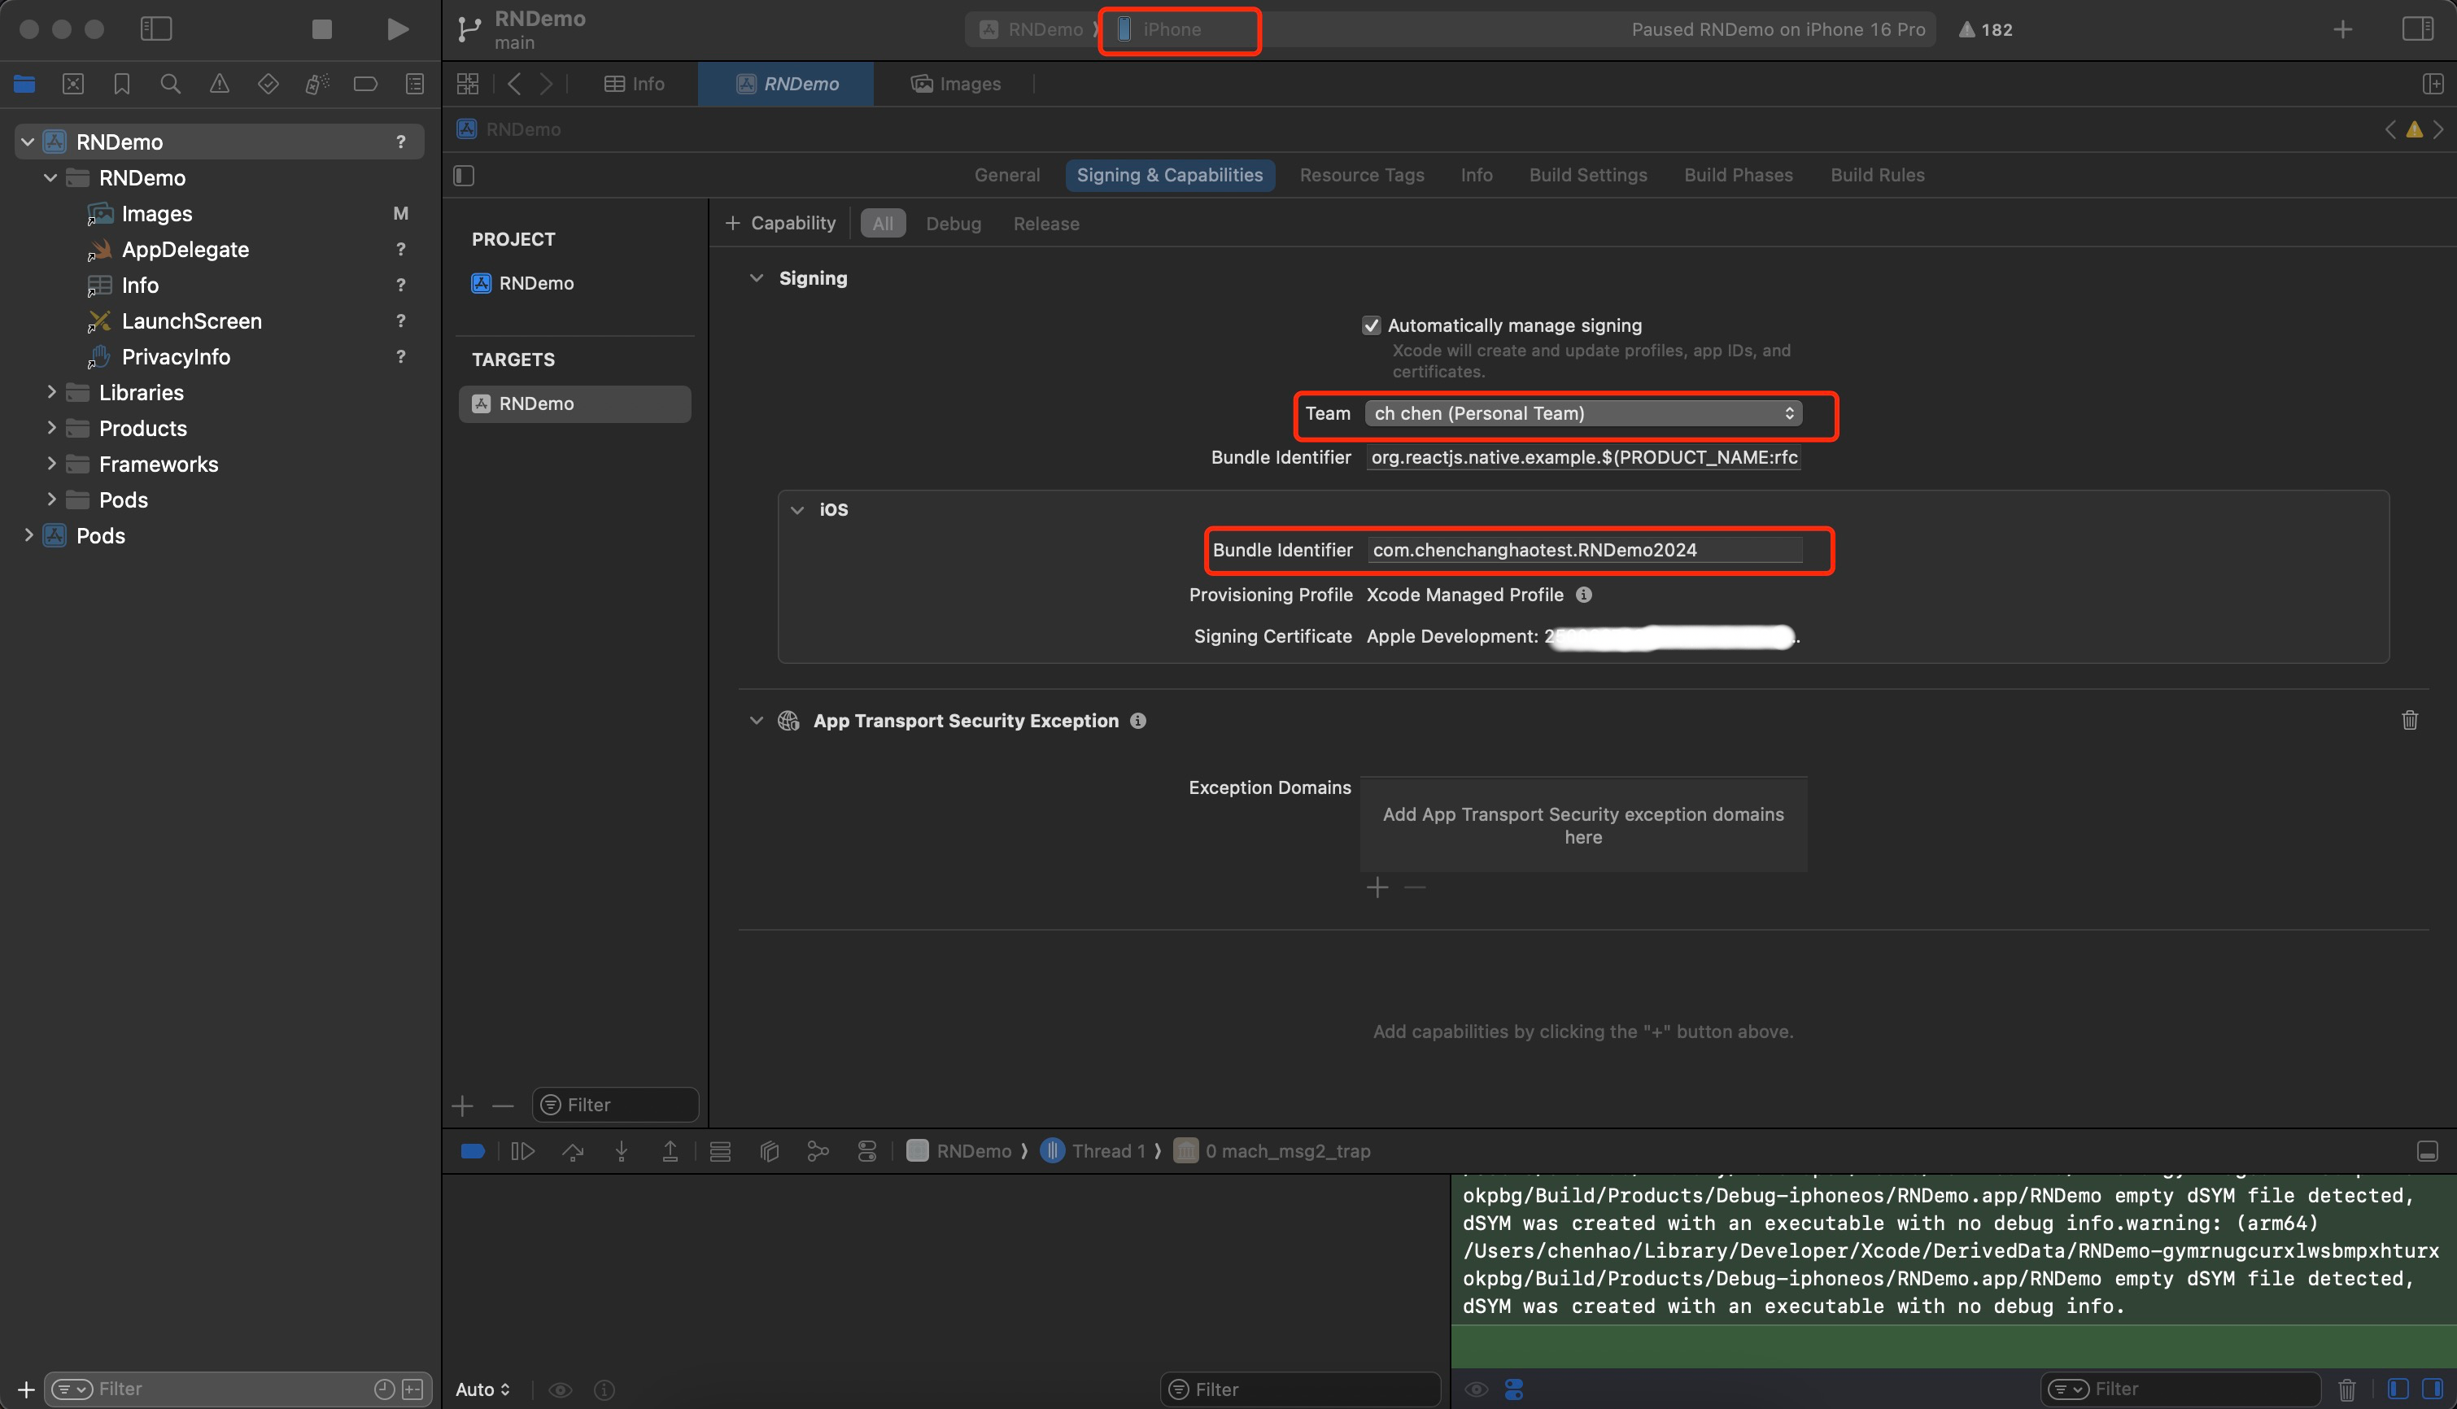Toggle the left navigator sidebar

coord(156,29)
